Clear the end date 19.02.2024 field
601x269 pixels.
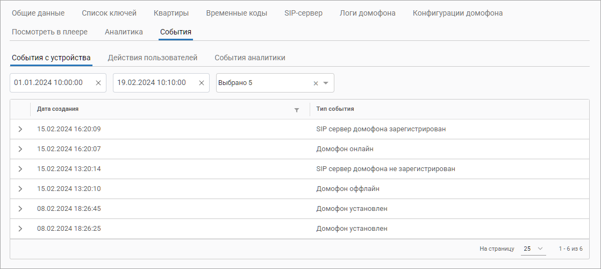click(202, 83)
